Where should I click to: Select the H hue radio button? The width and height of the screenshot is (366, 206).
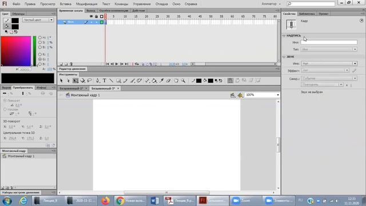tap(40, 38)
